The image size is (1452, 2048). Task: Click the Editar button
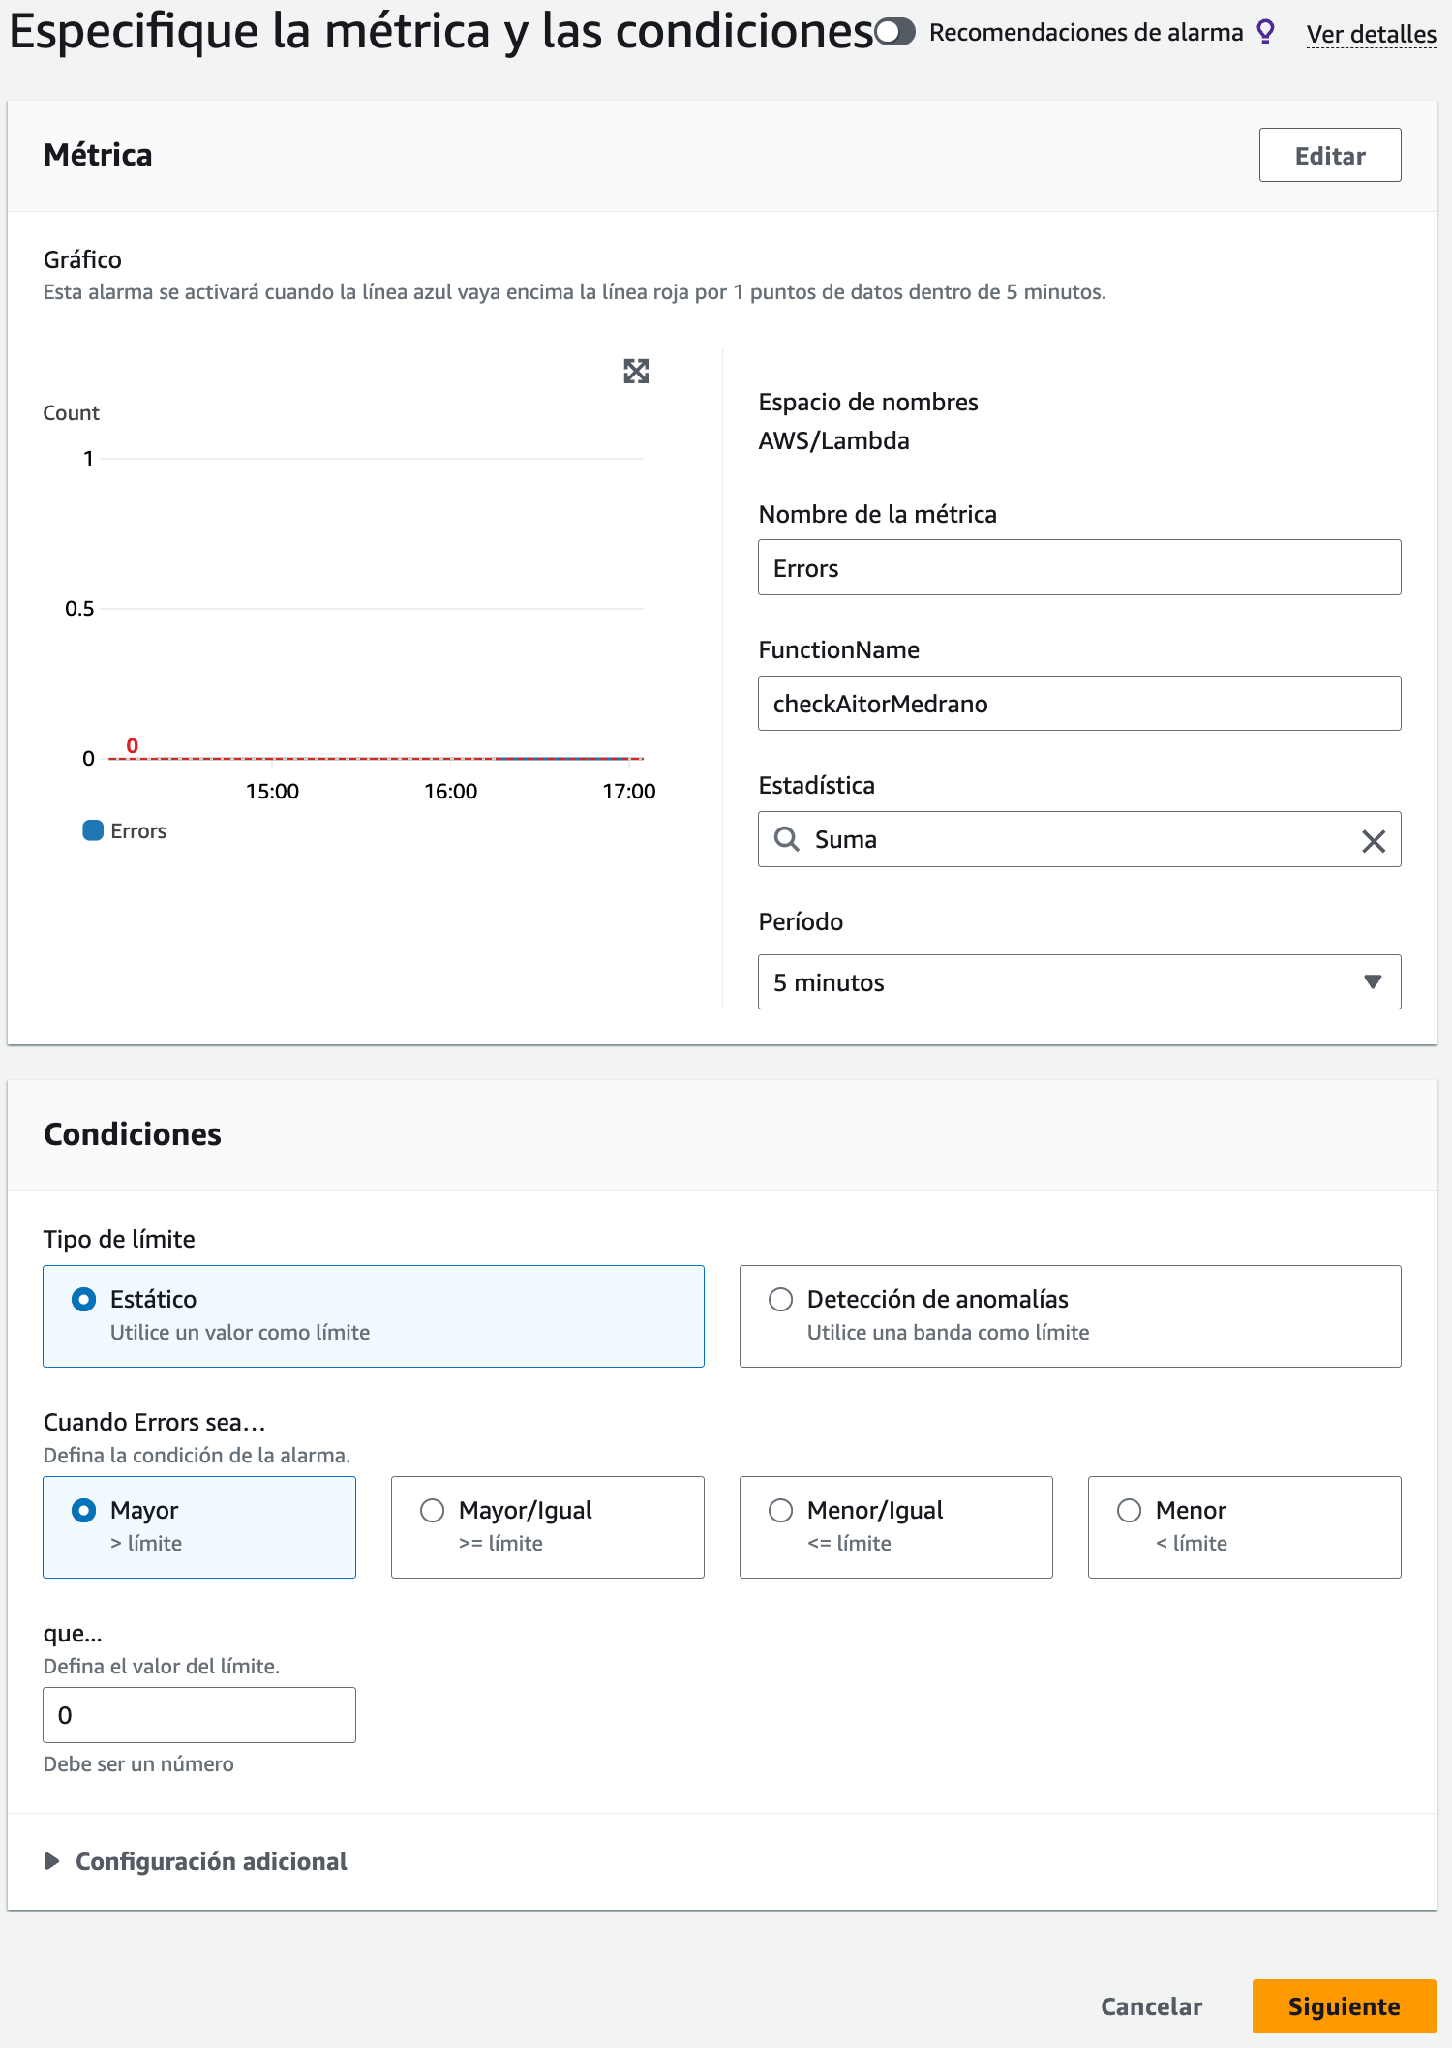click(x=1330, y=155)
